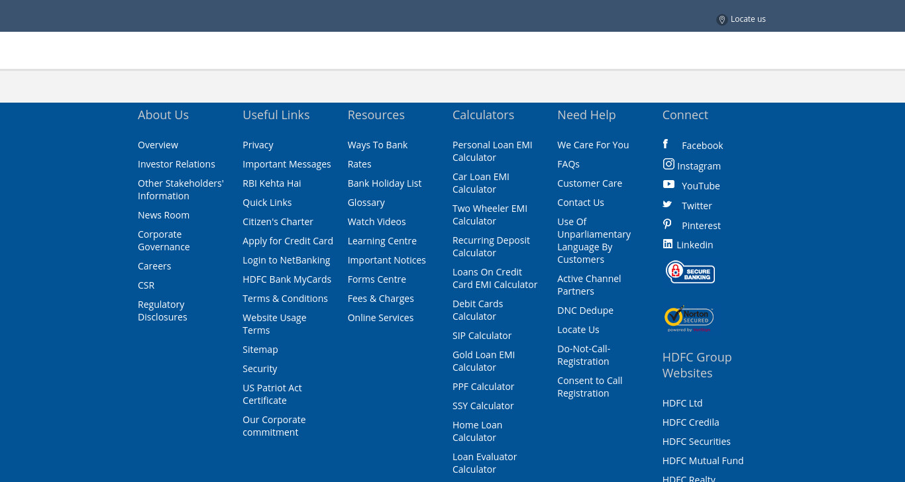Click the LinkedIn icon
Viewport: 905px width, 482px height.
coord(668,244)
